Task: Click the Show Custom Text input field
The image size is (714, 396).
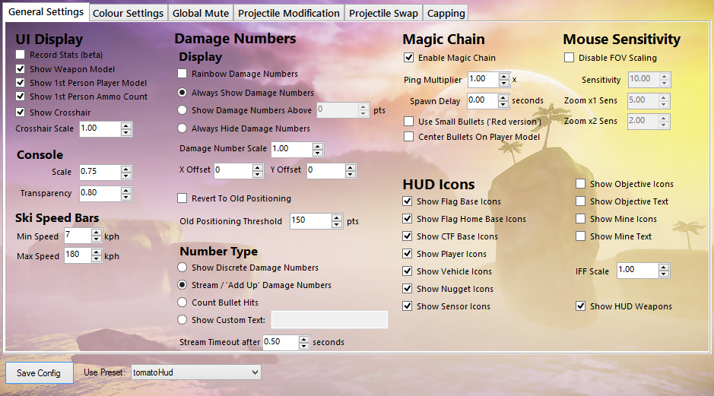Action: [x=329, y=320]
